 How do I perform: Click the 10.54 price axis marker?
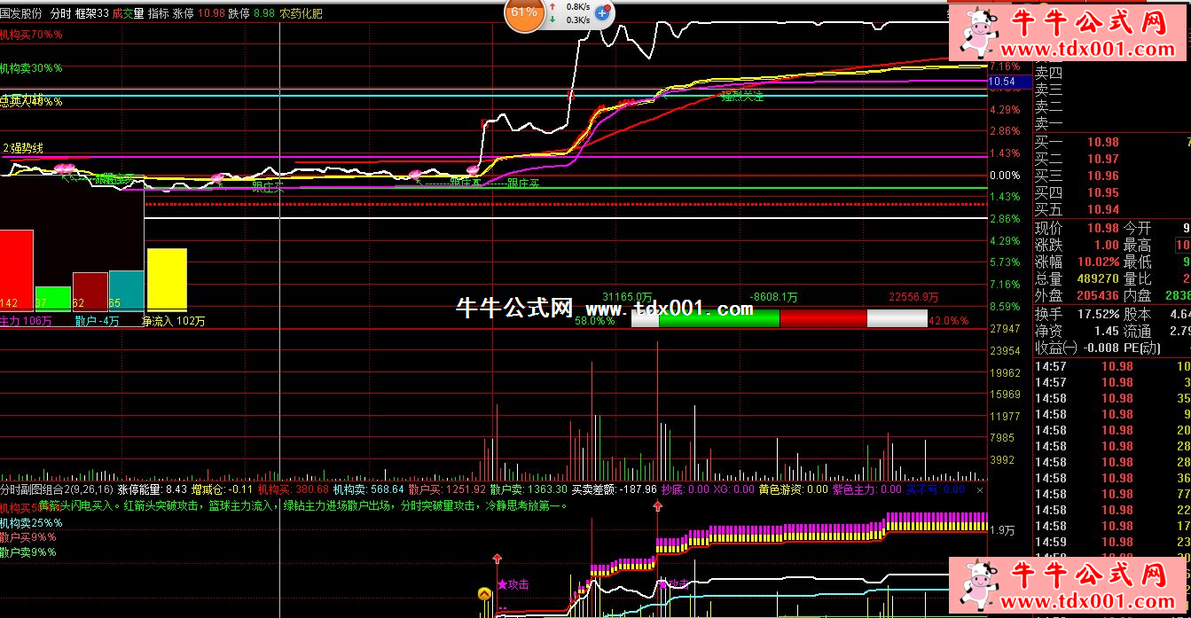[x=1009, y=82]
